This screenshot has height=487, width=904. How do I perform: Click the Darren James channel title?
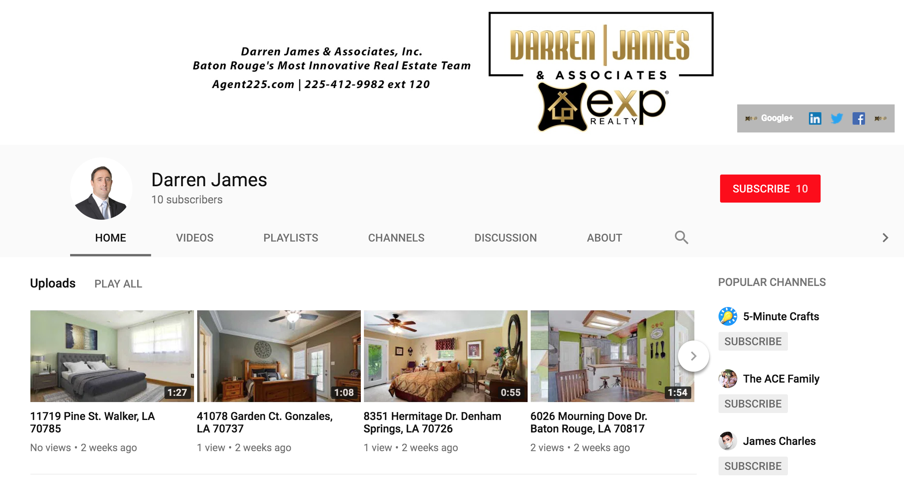coord(209,180)
